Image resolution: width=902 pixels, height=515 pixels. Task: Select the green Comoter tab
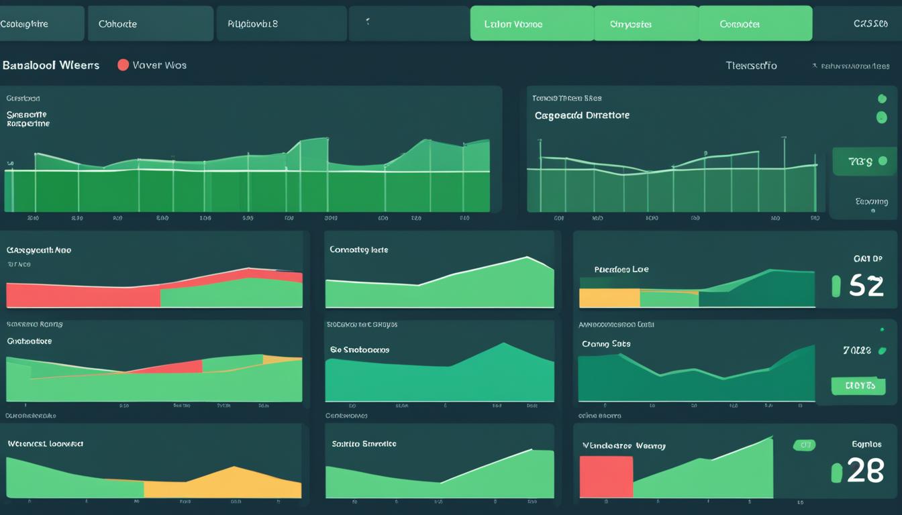[x=755, y=23]
